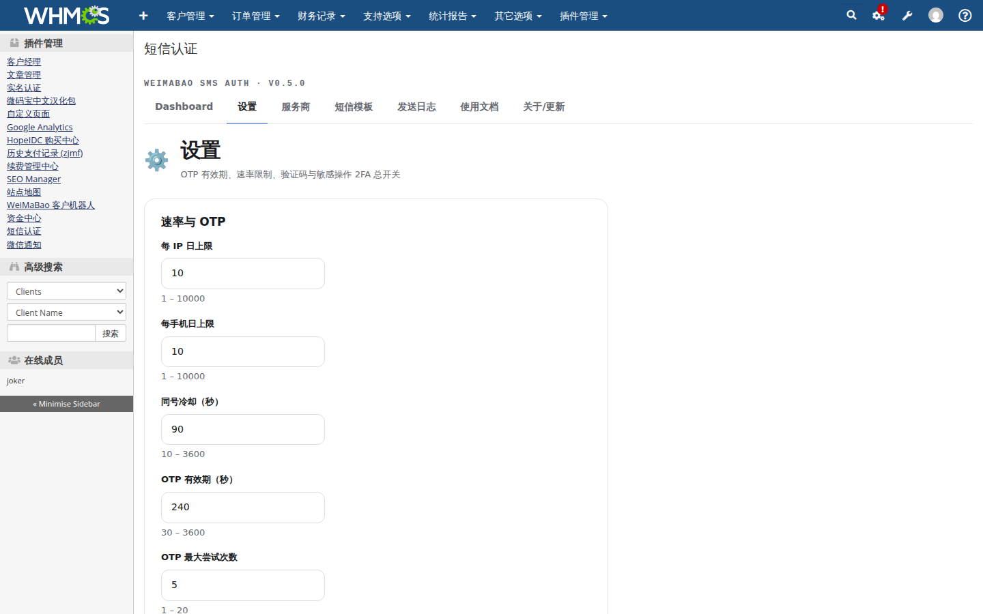Open the 文章管理 sidebar link

pos(24,74)
